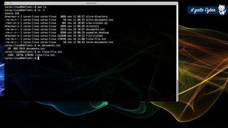Click the 8980 size of examples.desktop
The image size is (228, 128).
(x=63, y=32)
